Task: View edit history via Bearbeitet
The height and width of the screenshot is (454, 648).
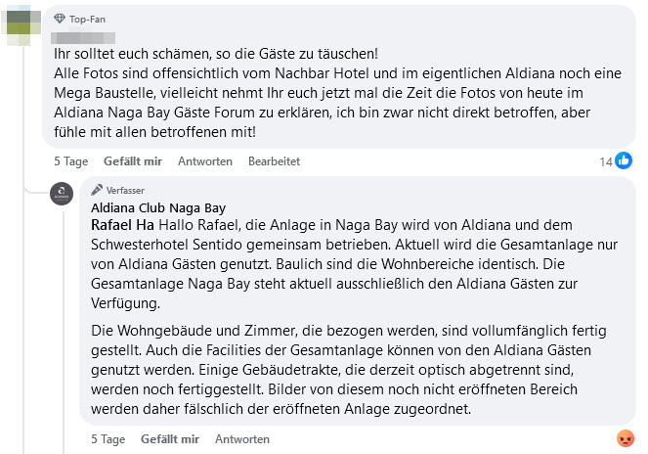Action: tap(274, 161)
